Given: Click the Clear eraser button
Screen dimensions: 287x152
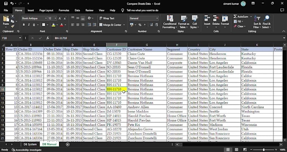Looking at the screenshot, I should [239, 26].
